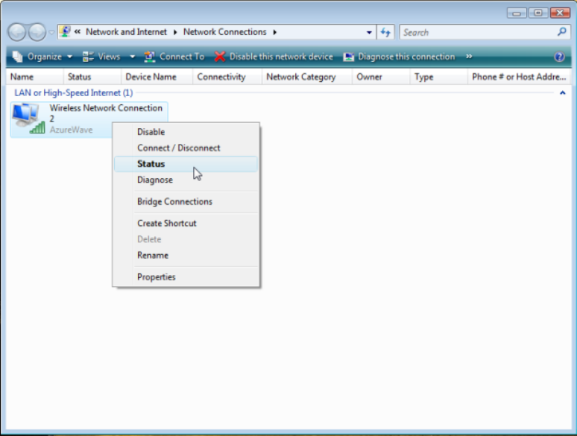
Task: Choose Status in context menu
Action: click(x=186, y=164)
